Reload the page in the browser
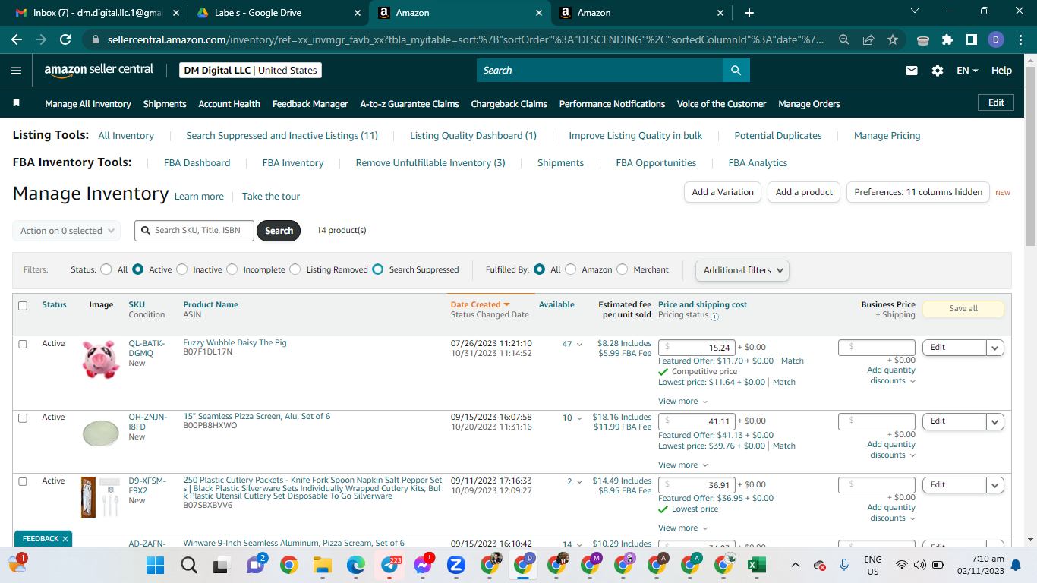The height and width of the screenshot is (583, 1037). 65,39
